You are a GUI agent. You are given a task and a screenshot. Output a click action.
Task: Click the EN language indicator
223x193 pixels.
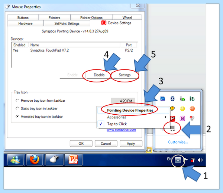[x=169, y=159]
